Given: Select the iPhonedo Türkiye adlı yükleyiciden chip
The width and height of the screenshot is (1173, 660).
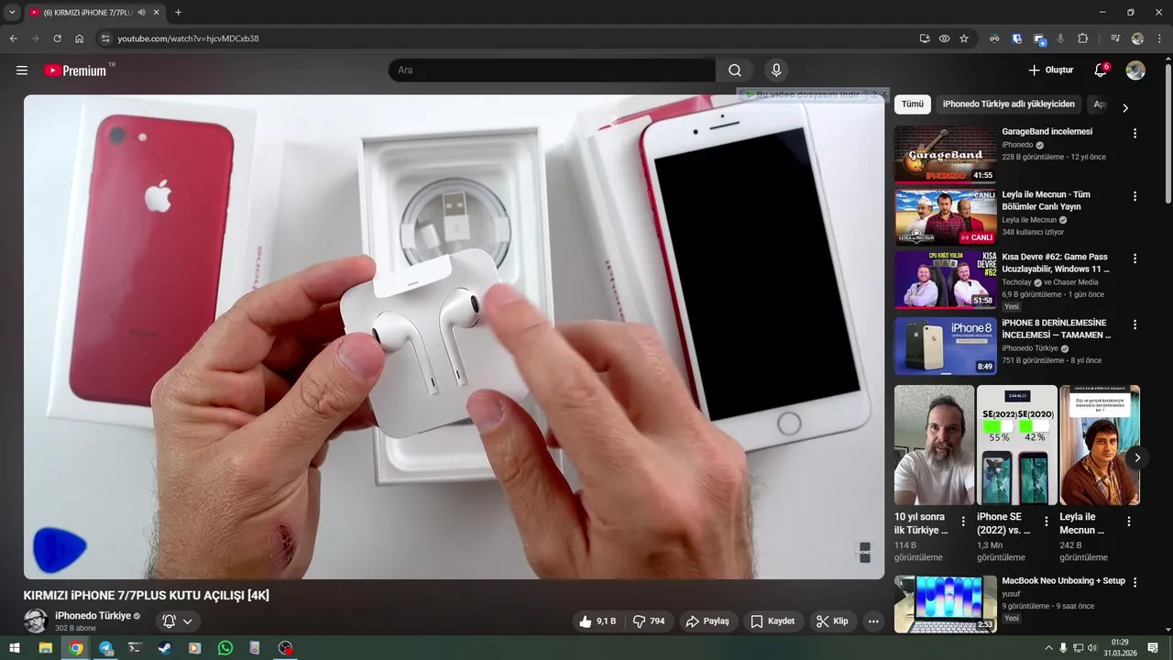Looking at the screenshot, I should tap(1008, 104).
